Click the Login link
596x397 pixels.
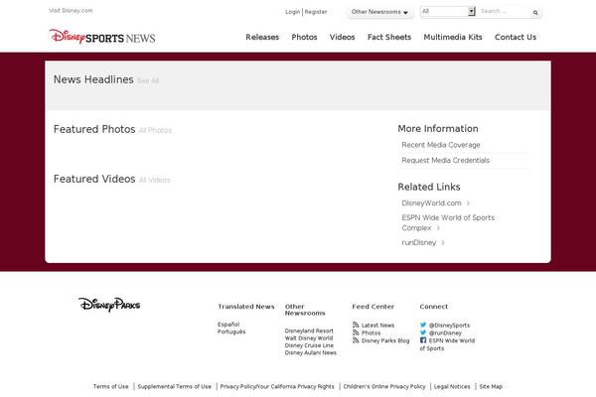pos(292,12)
